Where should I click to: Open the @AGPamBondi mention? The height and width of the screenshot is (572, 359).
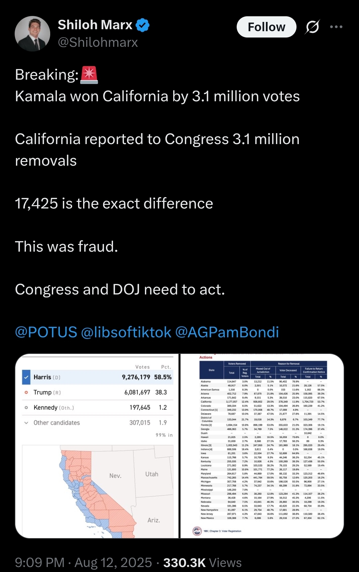click(x=227, y=332)
